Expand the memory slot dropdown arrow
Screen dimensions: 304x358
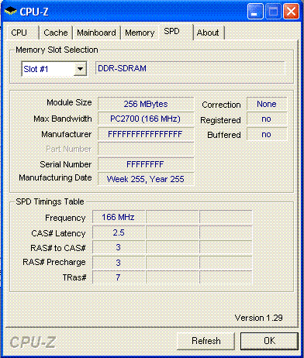click(x=80, y=69)
